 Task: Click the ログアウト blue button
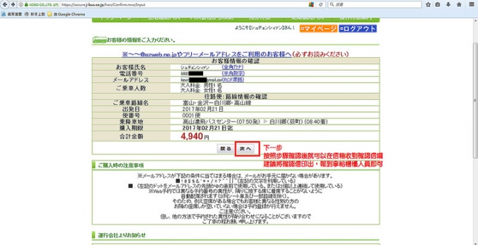pos(358,29)
